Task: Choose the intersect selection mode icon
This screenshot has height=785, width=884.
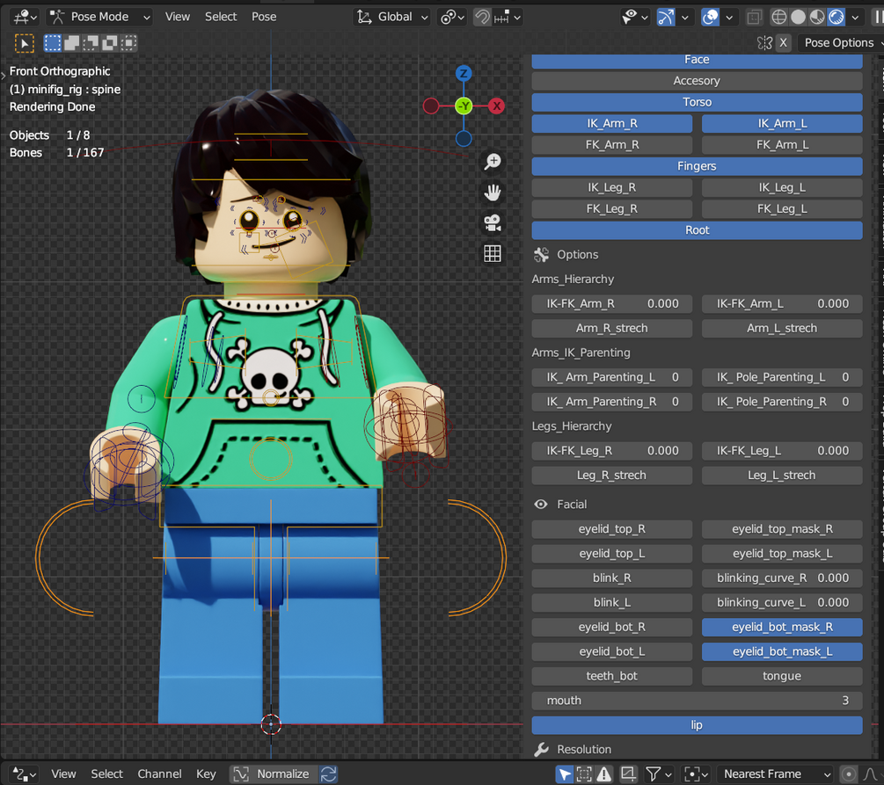Action: (x=129, y=43)
